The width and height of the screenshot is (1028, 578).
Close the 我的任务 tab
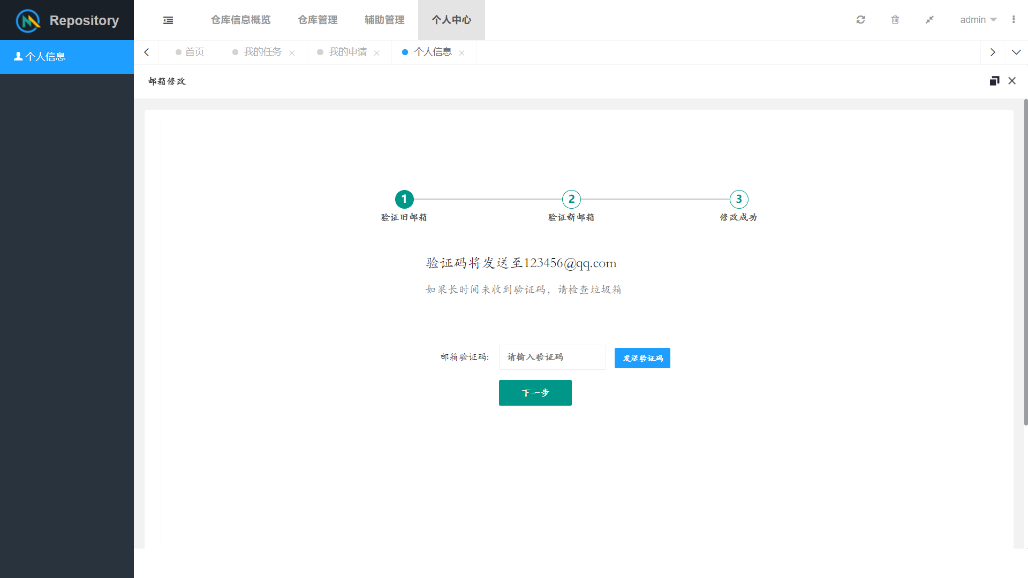click(292, 53)
